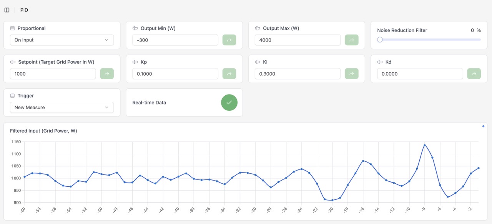
Task: Submit the Output Min value arrow button
Action: 229,40
